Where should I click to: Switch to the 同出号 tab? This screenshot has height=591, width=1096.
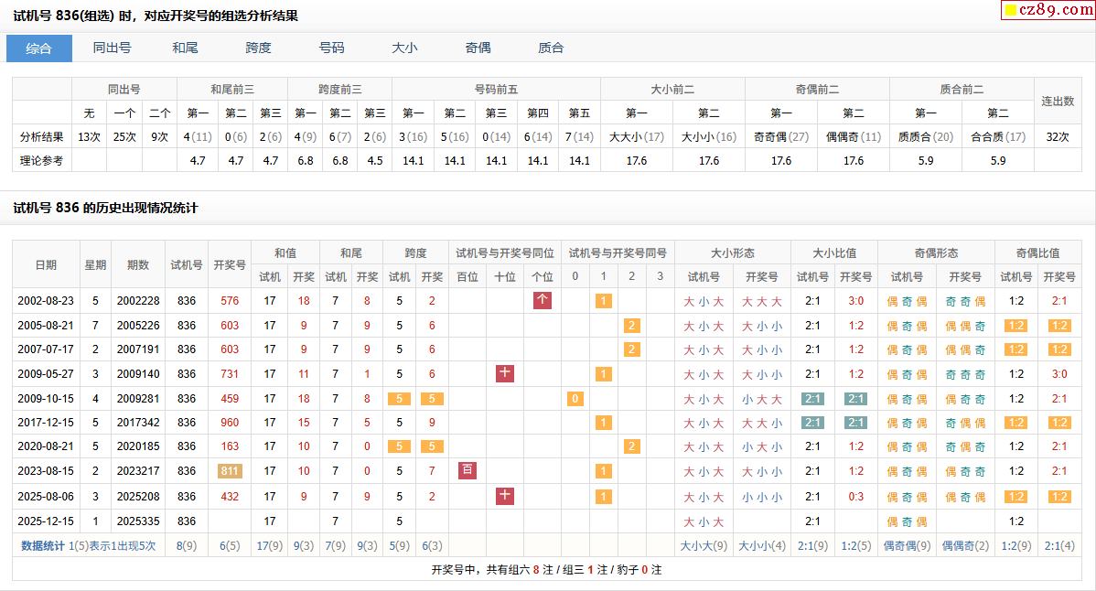coord(112,48)
